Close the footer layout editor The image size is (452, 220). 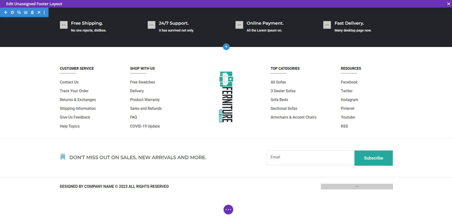[448, 4]
